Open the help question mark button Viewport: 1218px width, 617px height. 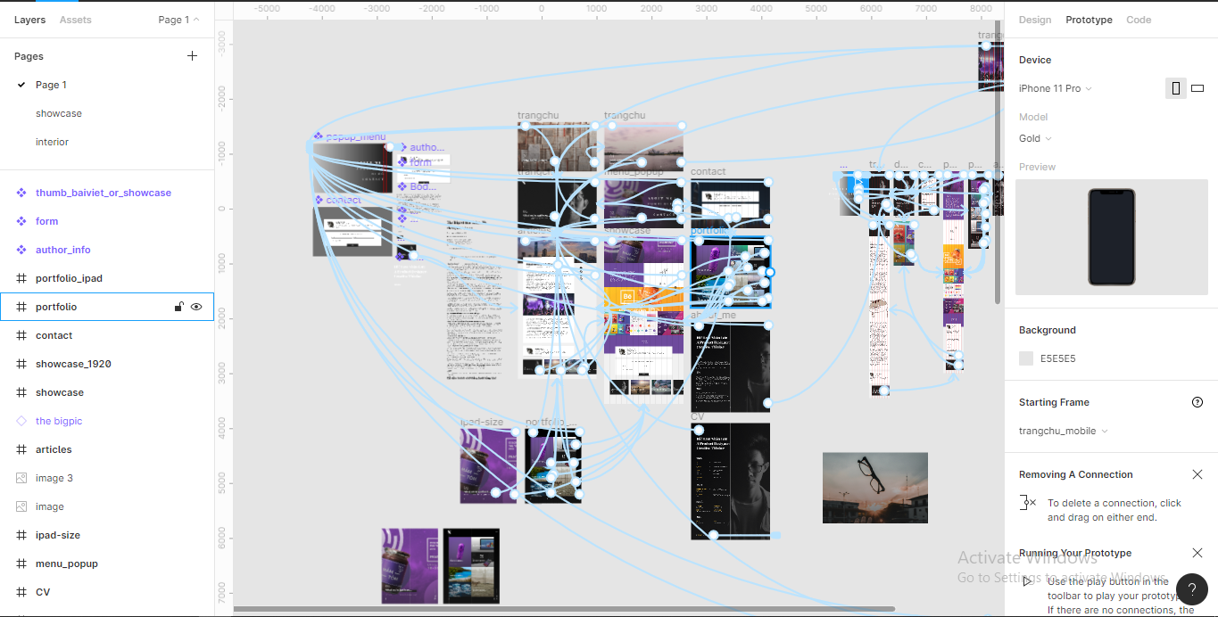coord(1191,589)
